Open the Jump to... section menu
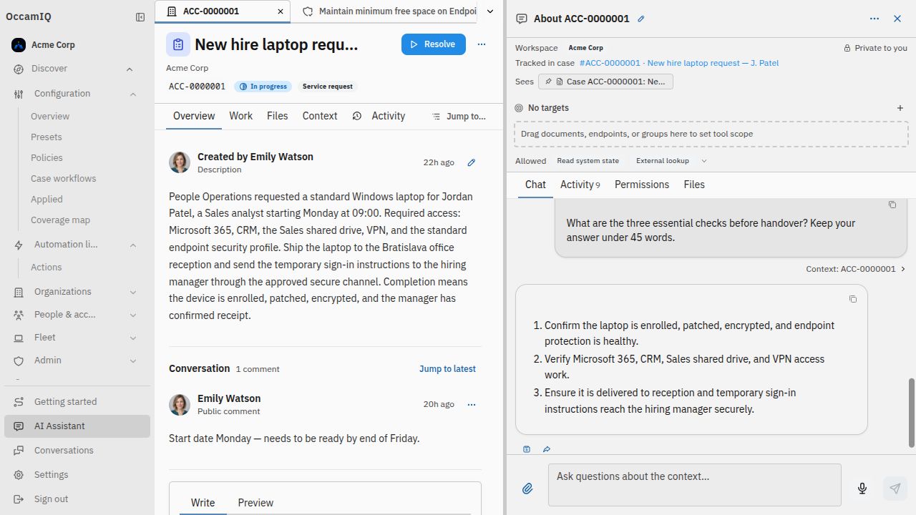This screenshot has height=515, width=916. [x=459, y=117]
